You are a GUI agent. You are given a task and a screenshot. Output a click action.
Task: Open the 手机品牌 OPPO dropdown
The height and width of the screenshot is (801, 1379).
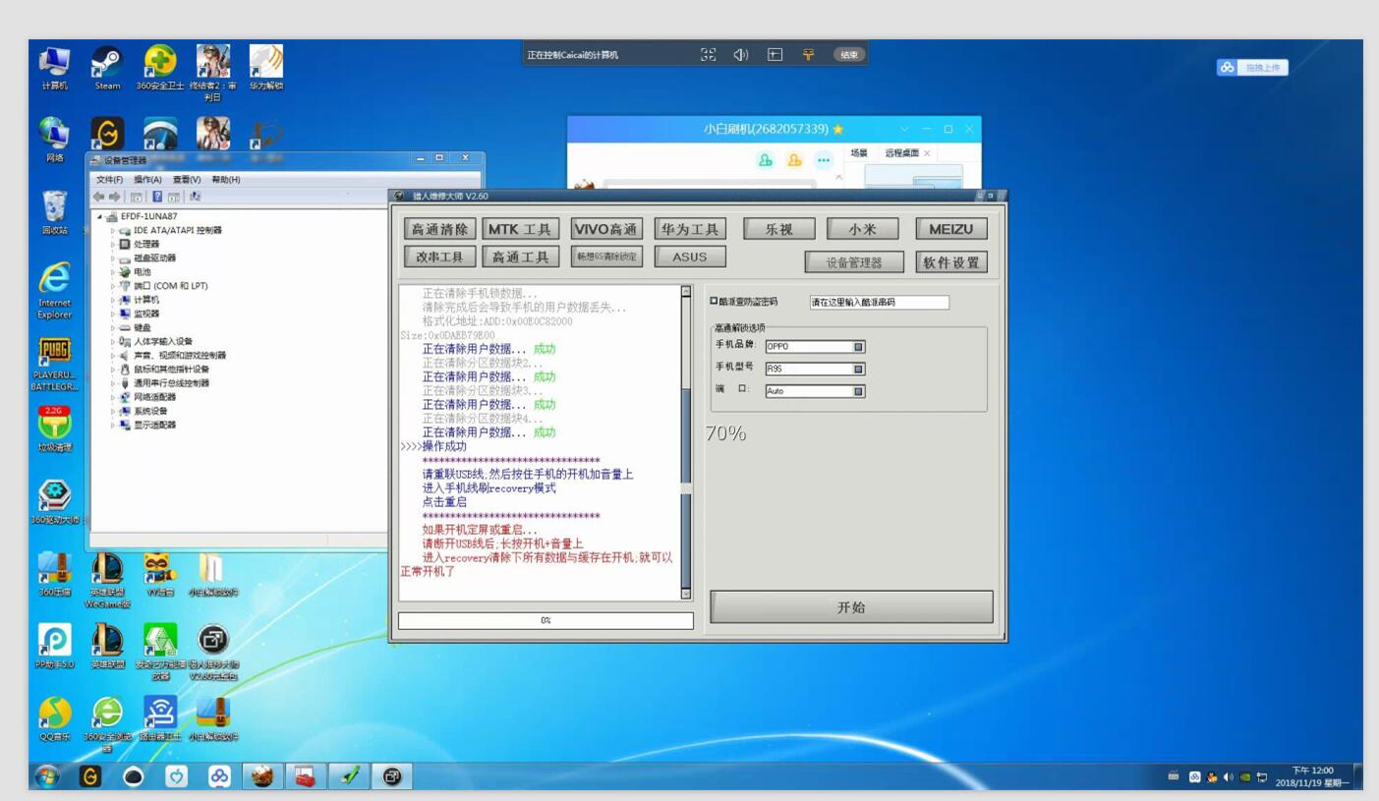tap(815, 346)
